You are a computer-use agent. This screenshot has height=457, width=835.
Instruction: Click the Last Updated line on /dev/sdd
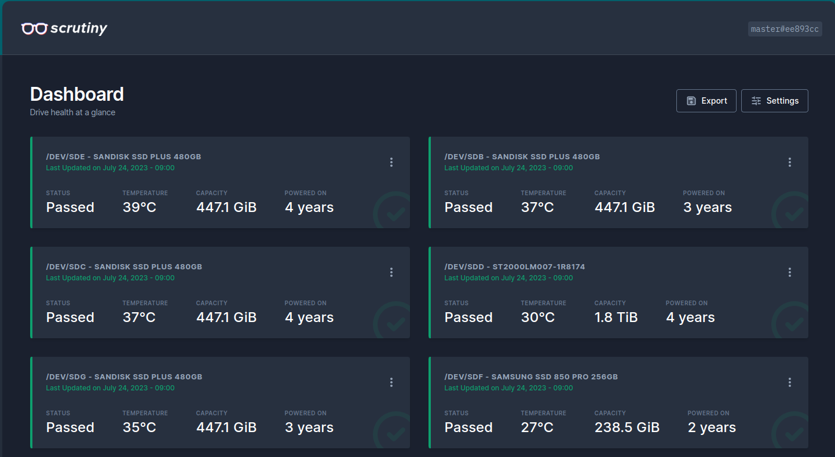[x=509, y=278]
